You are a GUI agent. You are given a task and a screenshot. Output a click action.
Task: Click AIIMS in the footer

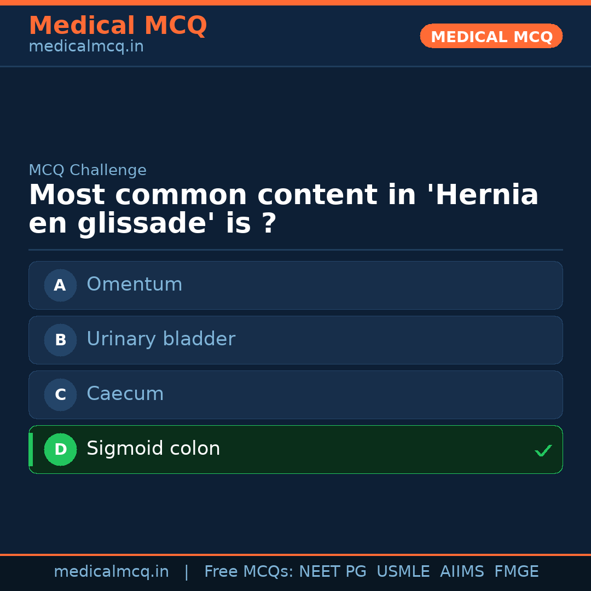click(x=462, y=572)
